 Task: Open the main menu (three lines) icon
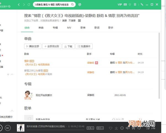click(x=135, y=4)
